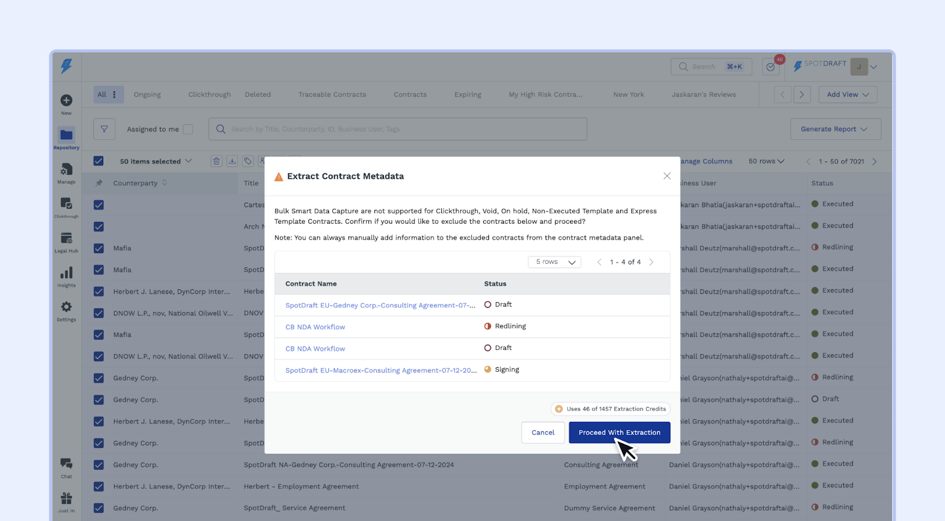This screenshot has width=945, height=521.
Task: Open Legal Hub from sidebar
Action: pyautogui.click(x=66, y=239)
